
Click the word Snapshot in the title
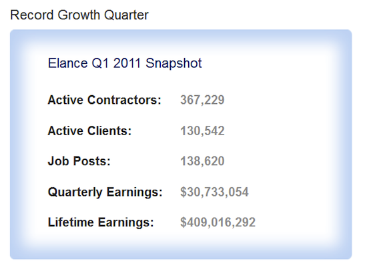[x=173, y=63]
